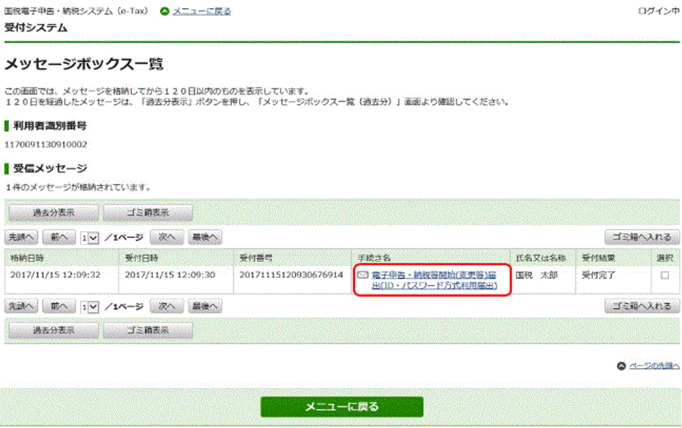Select 格納日時 value 2017/11/15 12:09:32
This screenshot has height=428, width=682.
55,275
